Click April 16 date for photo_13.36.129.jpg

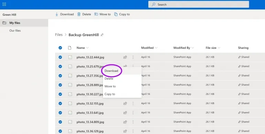point(146,131)
